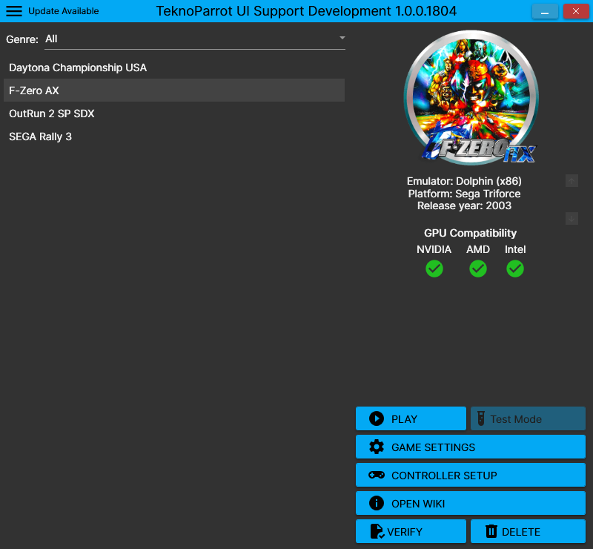Click the Update Available notice
The height and width of the screenshot is (549, 593).
(x=64, y=11)
